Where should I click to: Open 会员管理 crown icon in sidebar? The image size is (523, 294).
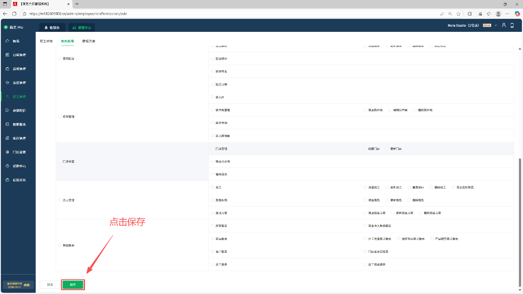pos(7,83)
